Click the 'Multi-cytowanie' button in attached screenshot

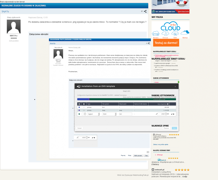click(x=138, y=155)
